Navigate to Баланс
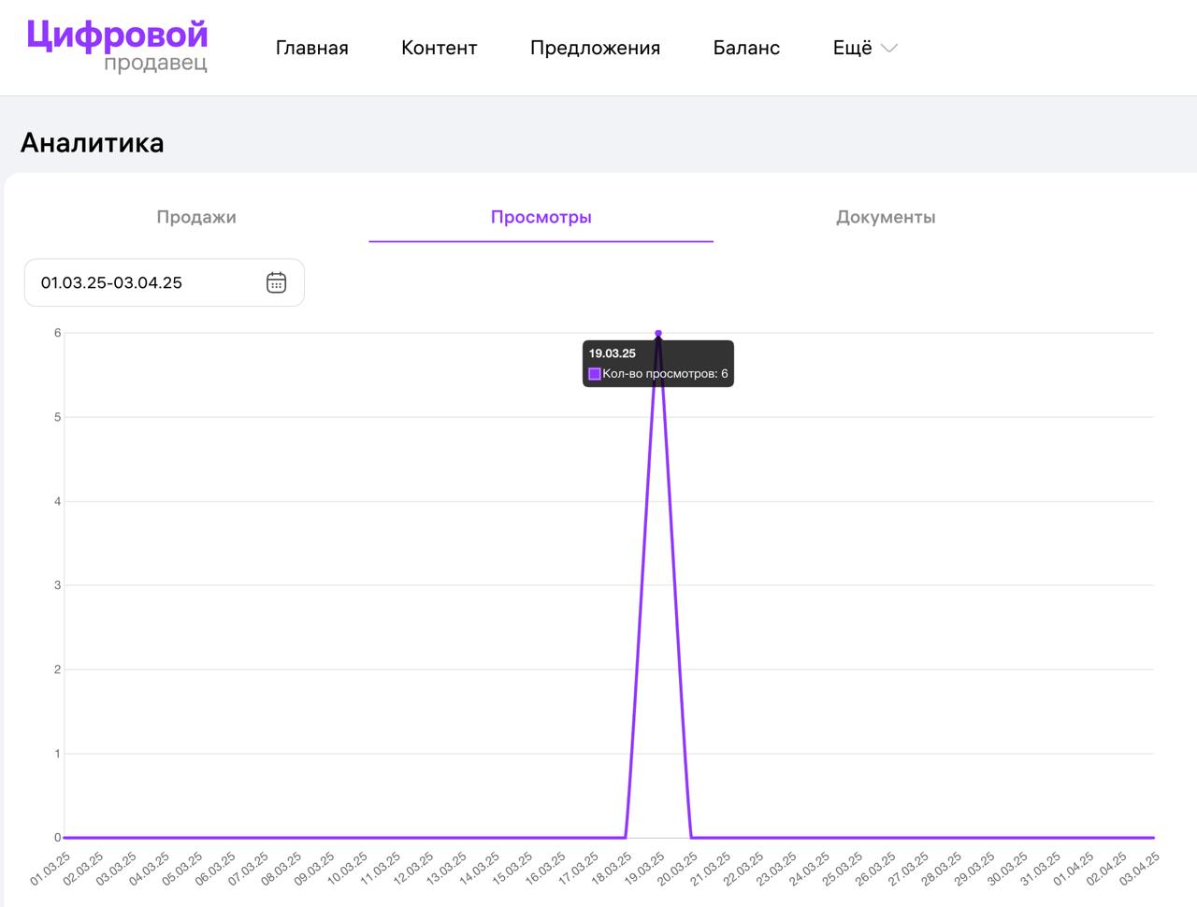This screenshot has width=1197, height=907. click(745, 48)
